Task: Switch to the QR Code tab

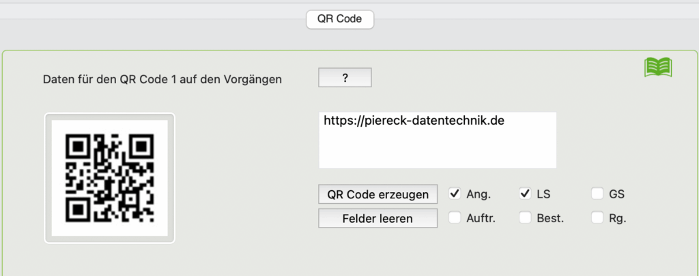Action: 340,19
